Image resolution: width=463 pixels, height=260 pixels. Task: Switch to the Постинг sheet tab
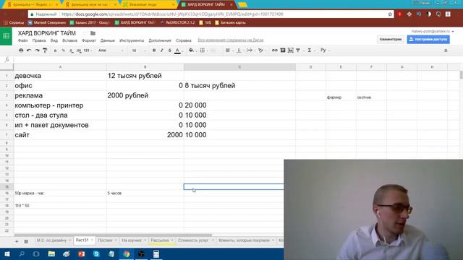105,240
